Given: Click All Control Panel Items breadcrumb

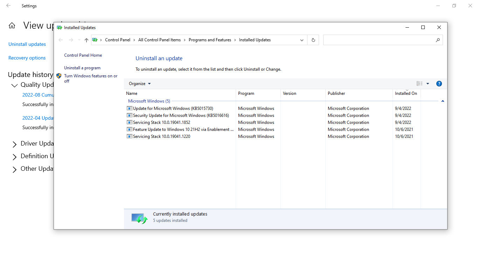Looking at the screenshot, I should tap(159, 40).
